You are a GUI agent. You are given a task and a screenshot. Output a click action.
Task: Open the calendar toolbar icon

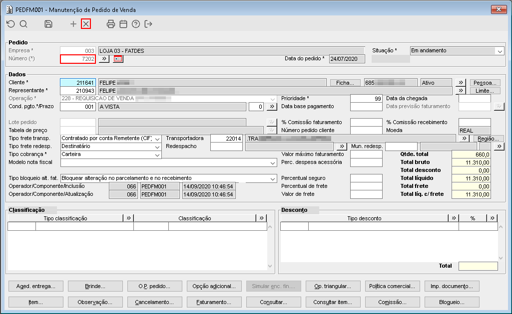click(x=123, y=24)
